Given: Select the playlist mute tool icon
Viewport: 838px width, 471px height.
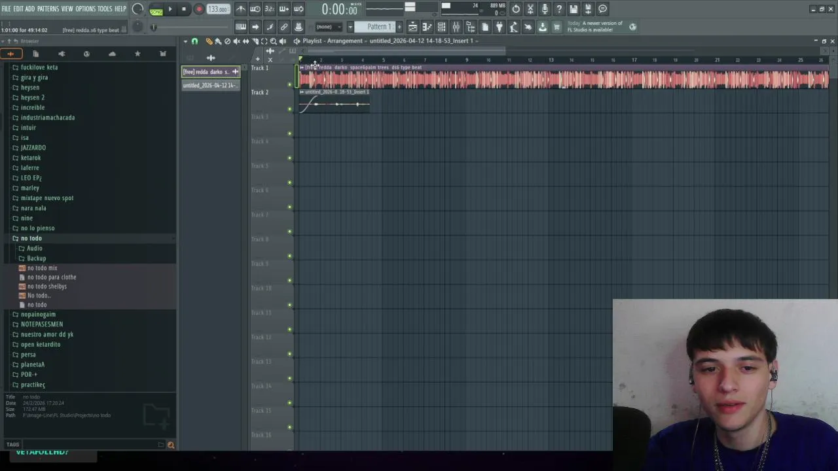Looking at the screenshot, I should (236, 41).
